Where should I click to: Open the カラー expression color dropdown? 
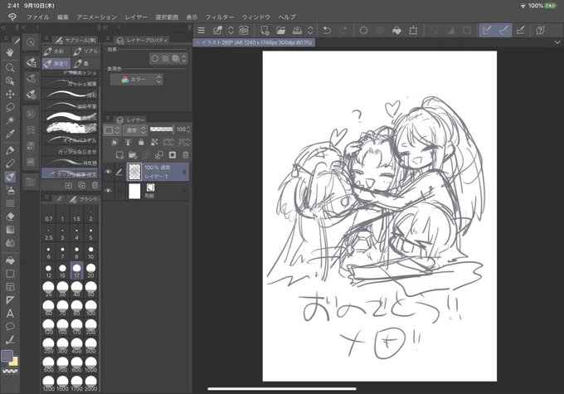pyautogui.click(x=137, y=80)
